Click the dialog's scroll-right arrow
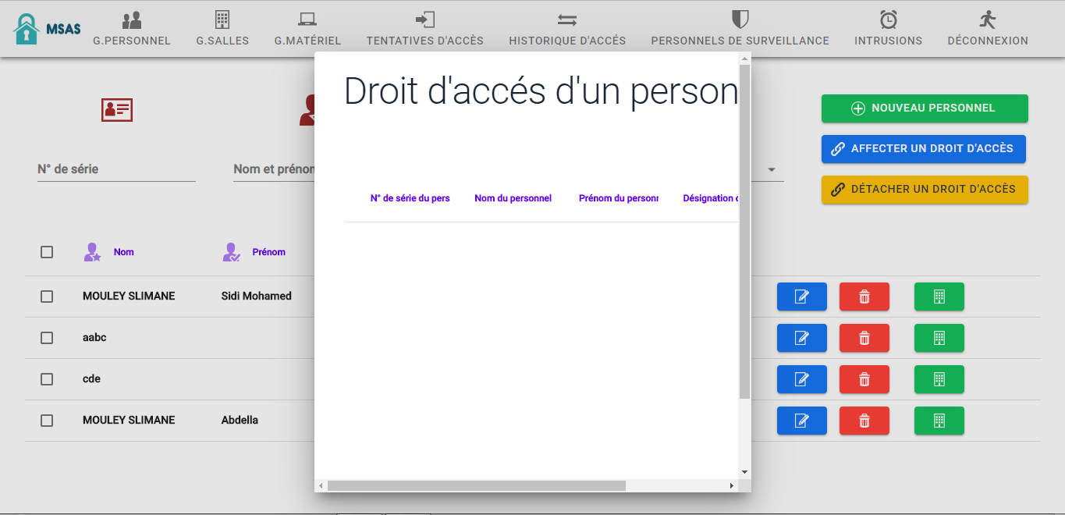This screenshot has height=515, width=1065. tap(731, 485)
